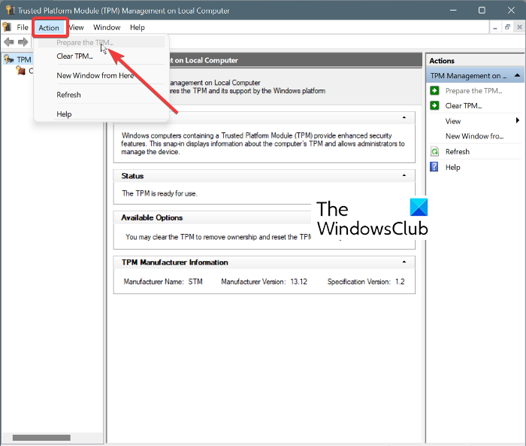
Task: Click the Forward arrow toolbar icon
Action: 23,42
